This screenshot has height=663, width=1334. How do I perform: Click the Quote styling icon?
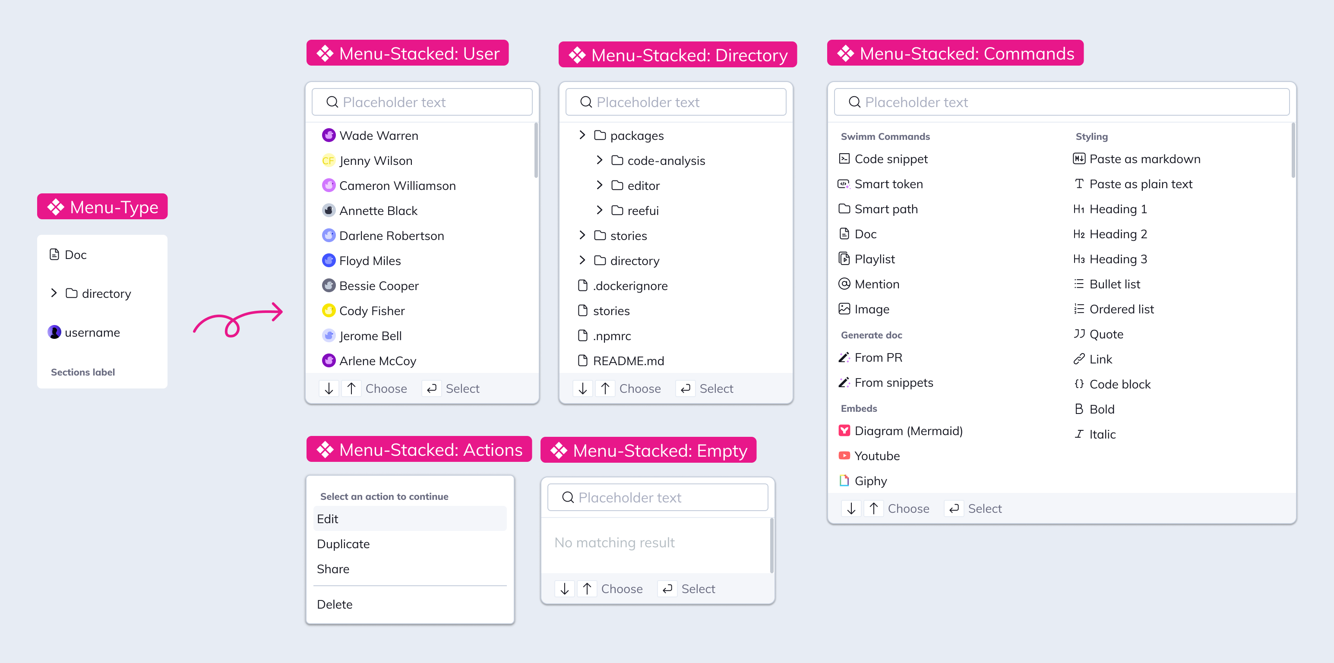pos(1079,334)
